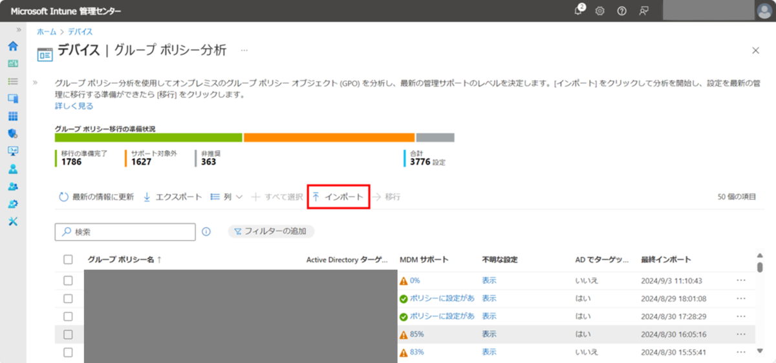This screenshot has height=363, width=776.
Task: Open All services list icon in sidebar
Action: click(12, 81)
